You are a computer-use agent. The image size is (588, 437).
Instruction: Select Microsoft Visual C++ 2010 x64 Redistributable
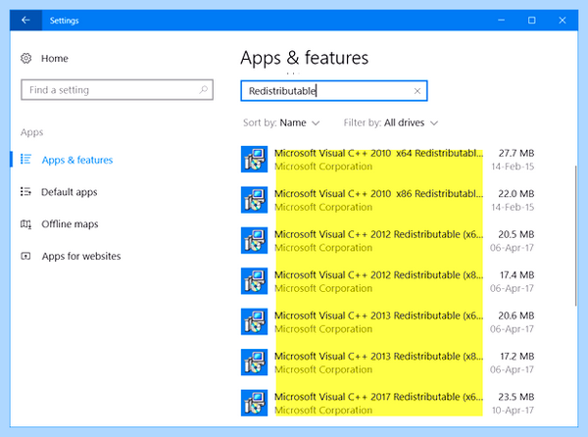388,160
